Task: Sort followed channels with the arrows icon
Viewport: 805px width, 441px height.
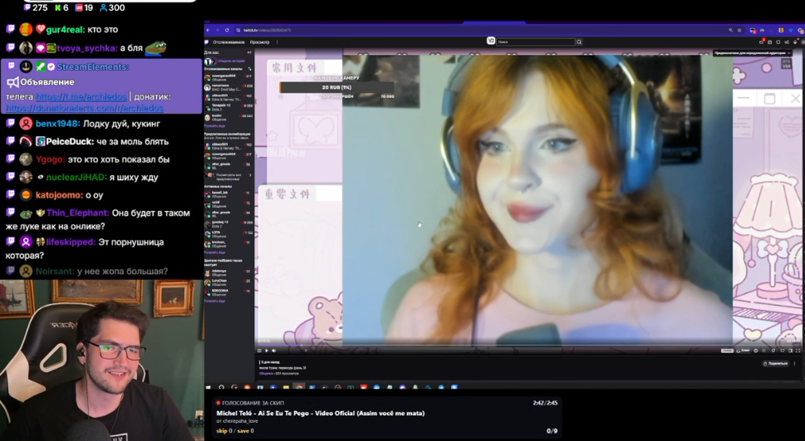Action: pyautogui.click(x=249, y=69)
